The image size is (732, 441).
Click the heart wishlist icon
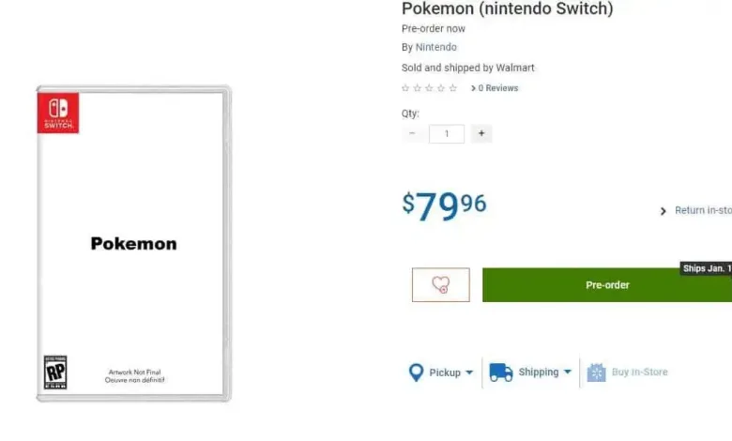coord(440,285)
